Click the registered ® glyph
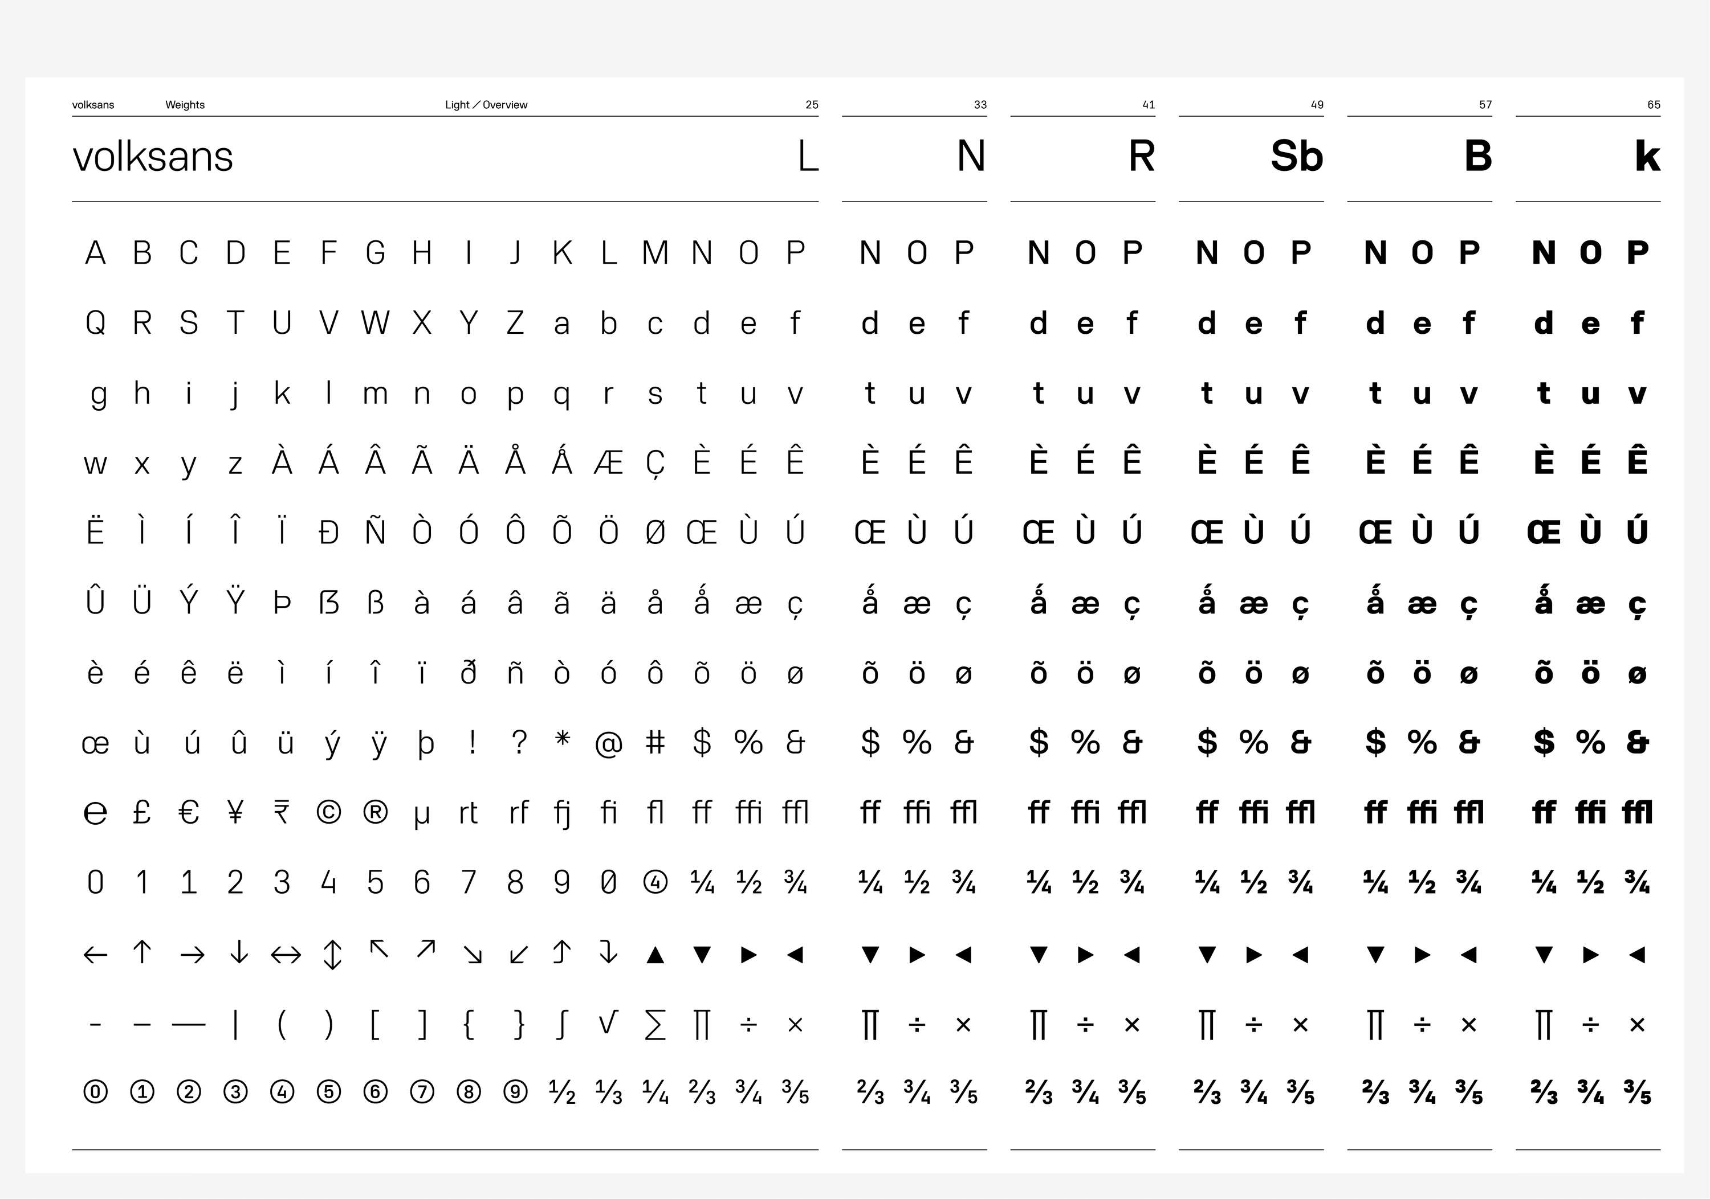 376,812
